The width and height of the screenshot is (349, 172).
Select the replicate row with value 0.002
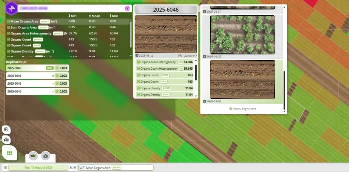[37, 91]
